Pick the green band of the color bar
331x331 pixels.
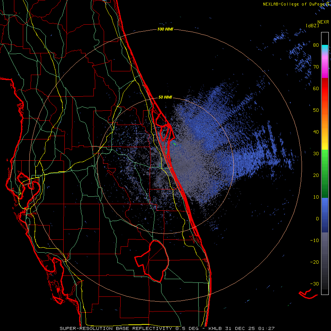(325, 174)
